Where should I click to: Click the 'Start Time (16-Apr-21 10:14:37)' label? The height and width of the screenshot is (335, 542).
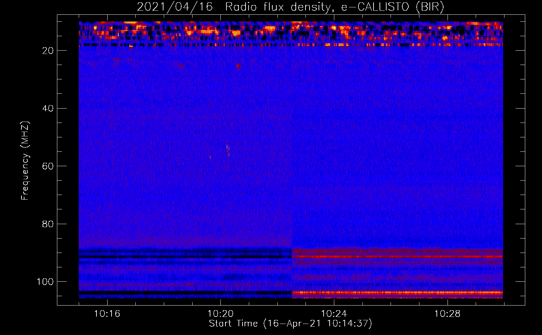pyautogui.click(x=290, y=324)
